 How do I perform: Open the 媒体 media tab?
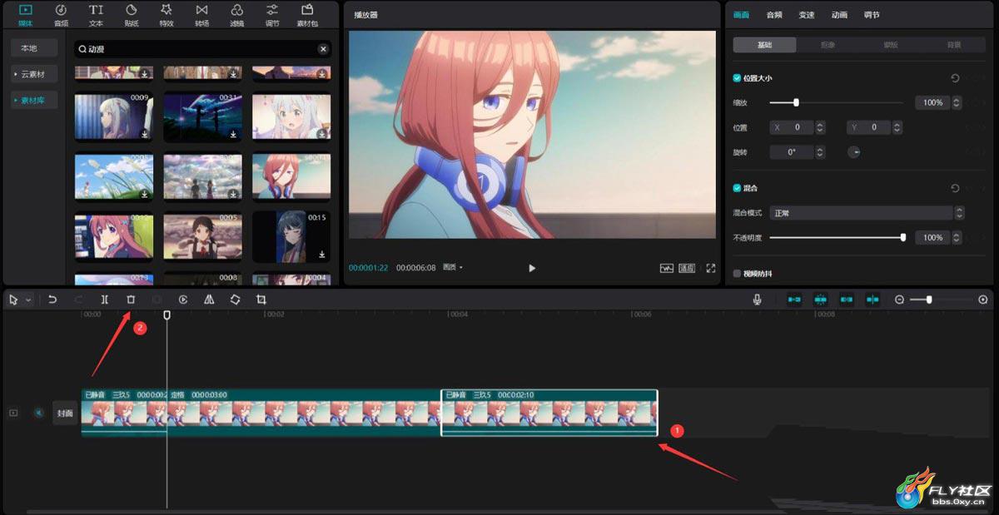(26, 15)
